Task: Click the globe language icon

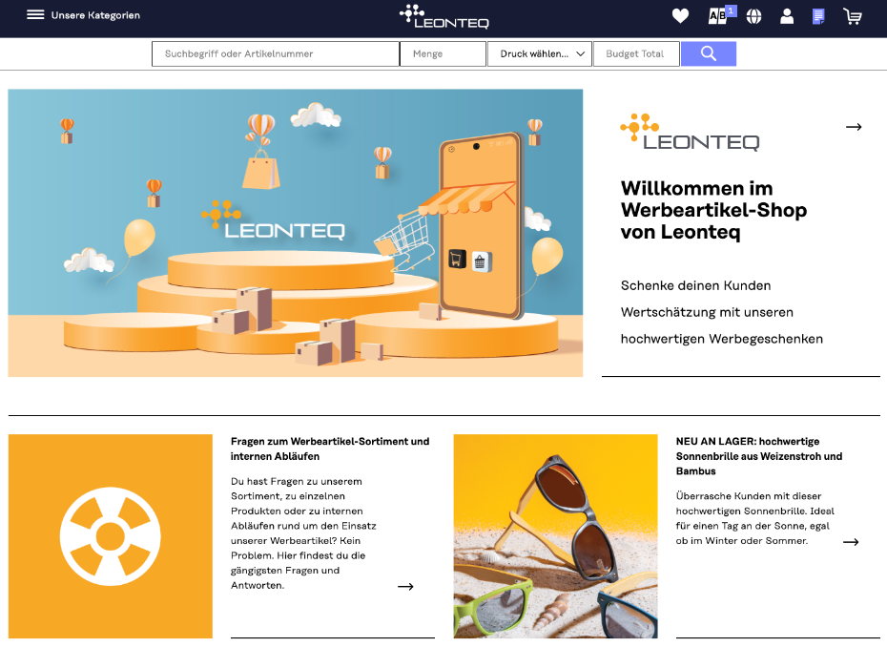Action: 753,16
